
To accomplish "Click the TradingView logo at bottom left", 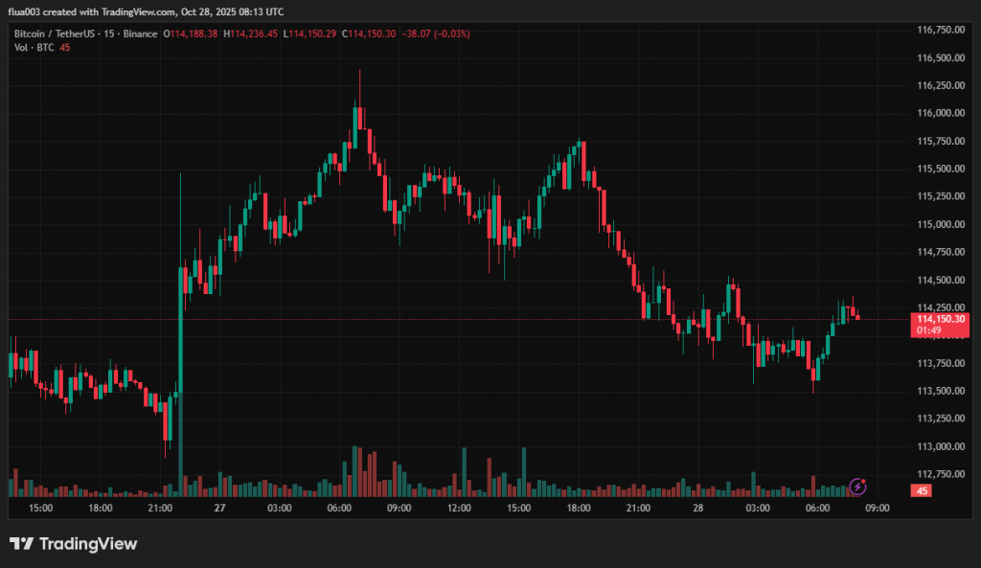I will click(74, 544).
